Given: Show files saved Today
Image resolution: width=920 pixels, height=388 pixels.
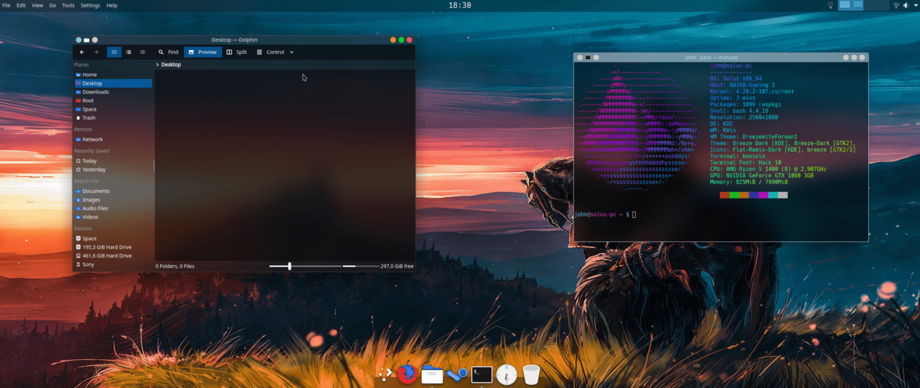Looking at the screenshot, I should [x=113, y=161].
